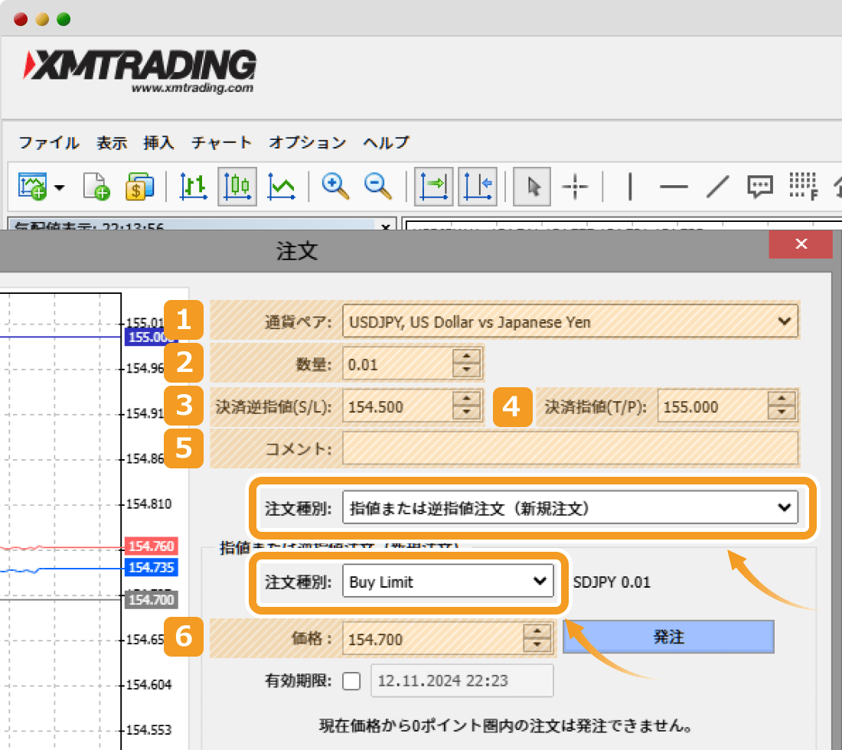Open the Buy Limit order type dropdown

[448, 580]
